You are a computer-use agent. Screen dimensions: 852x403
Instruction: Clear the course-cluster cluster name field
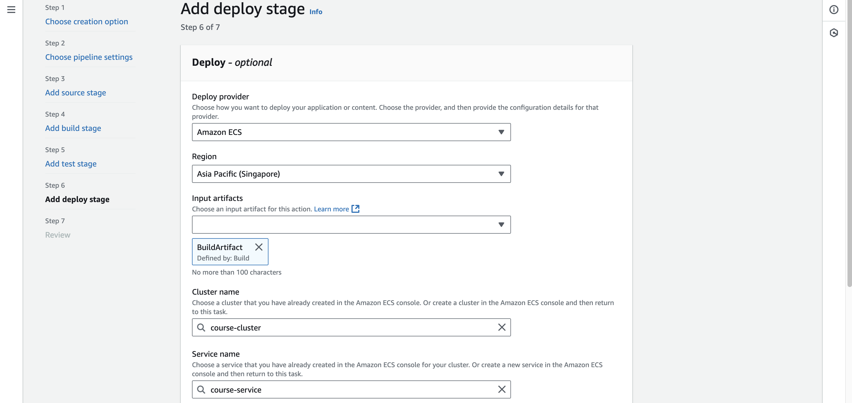501,327
